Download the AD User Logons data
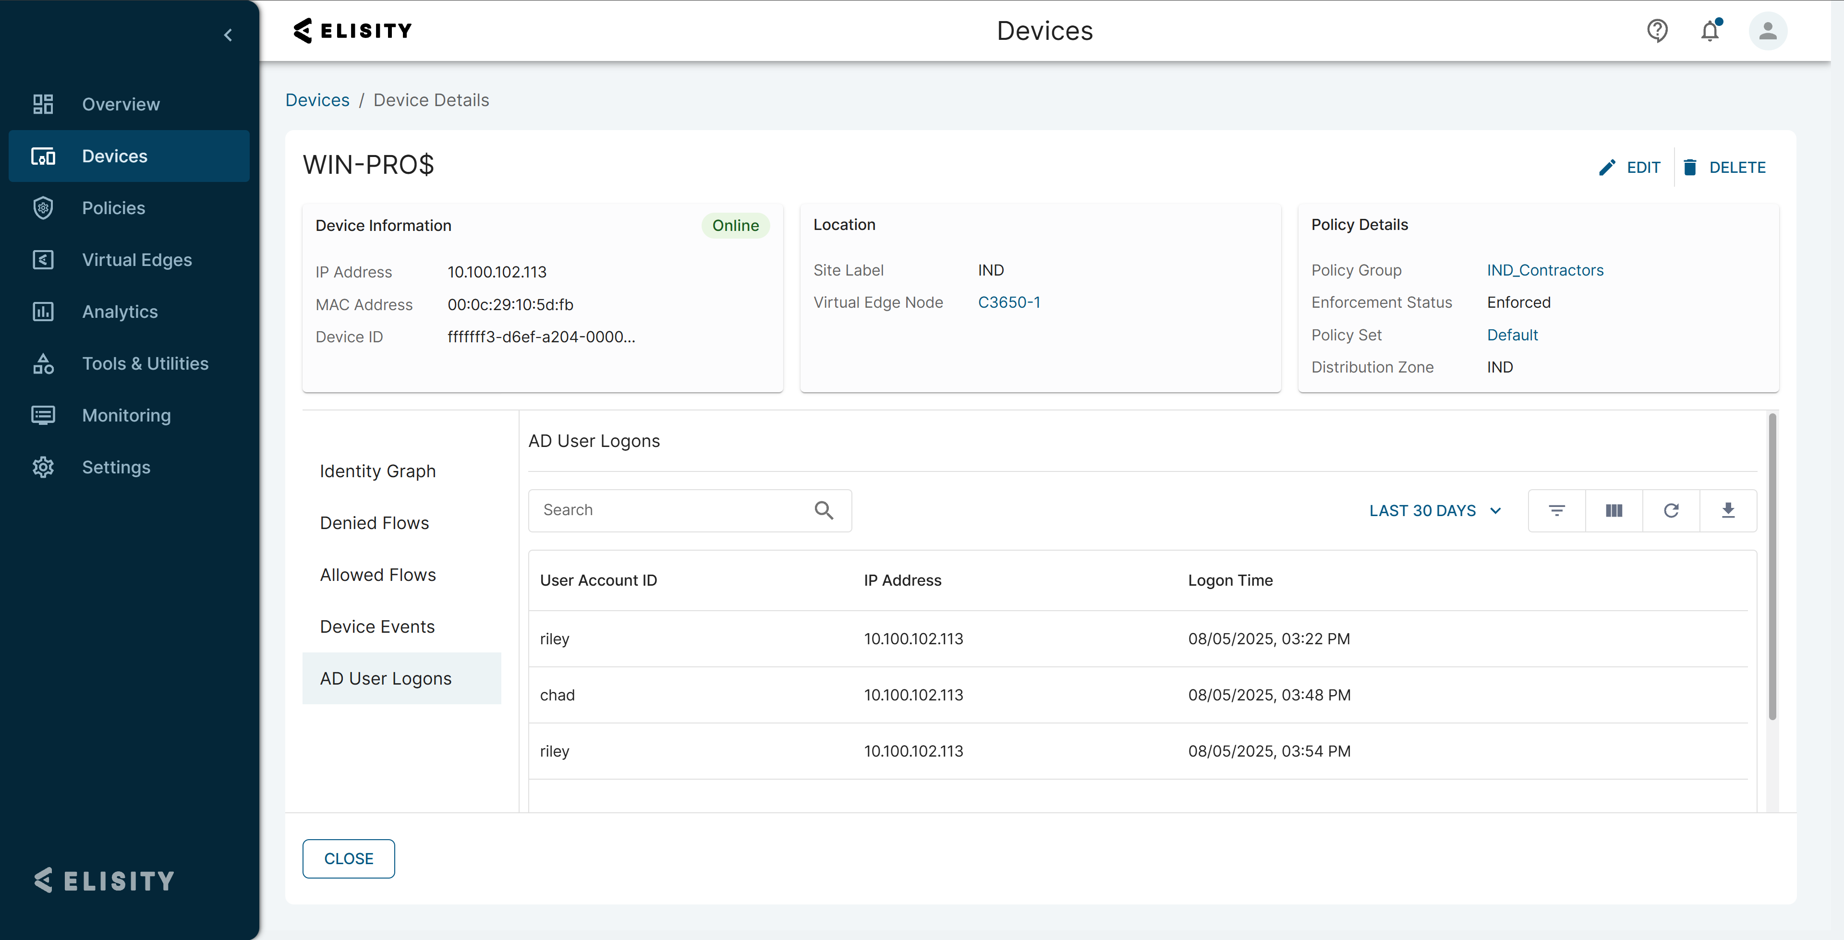 click(1728, 510)
